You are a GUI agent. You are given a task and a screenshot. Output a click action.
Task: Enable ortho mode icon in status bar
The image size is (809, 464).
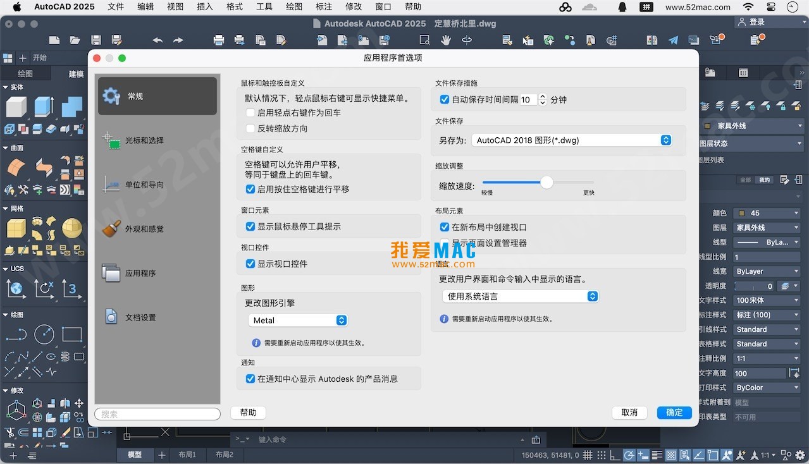614,455
